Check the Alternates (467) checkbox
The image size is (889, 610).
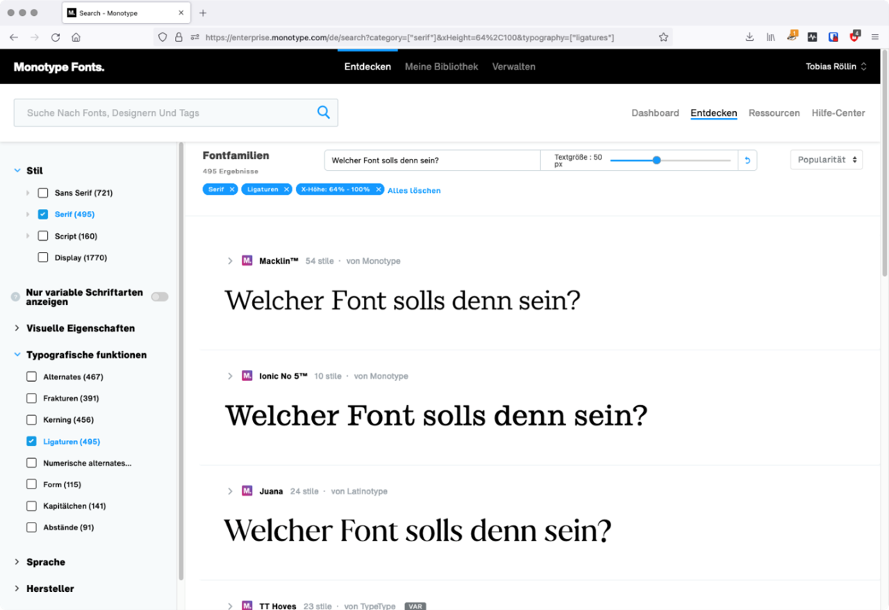tap(31, 377)
